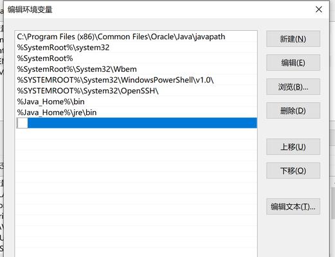Move entry down with 下移(O)
This screenshot has height=257, width=335.
point(293,171)
